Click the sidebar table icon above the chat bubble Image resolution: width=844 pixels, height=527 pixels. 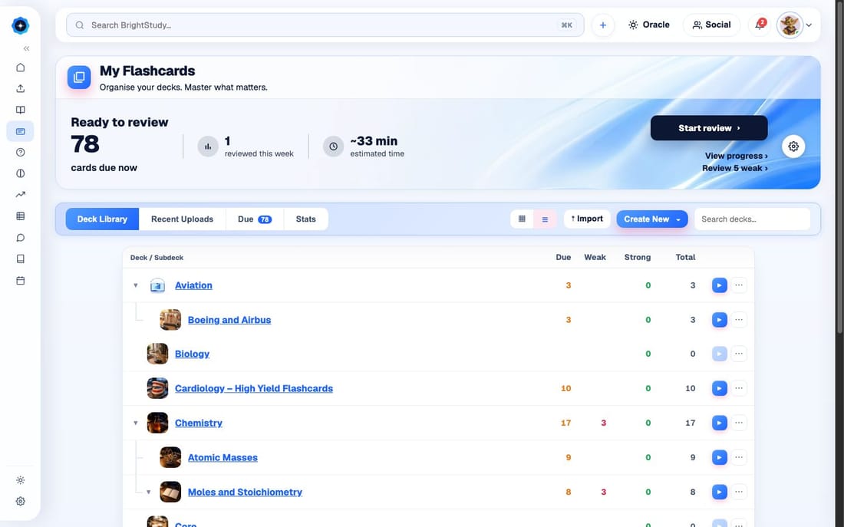pyautogui.click(x=21, y=216)
